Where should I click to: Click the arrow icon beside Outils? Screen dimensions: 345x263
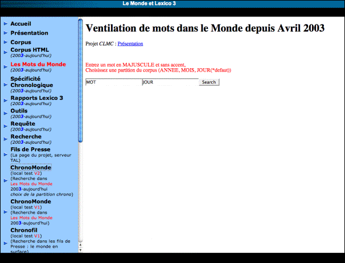[6, 113]
